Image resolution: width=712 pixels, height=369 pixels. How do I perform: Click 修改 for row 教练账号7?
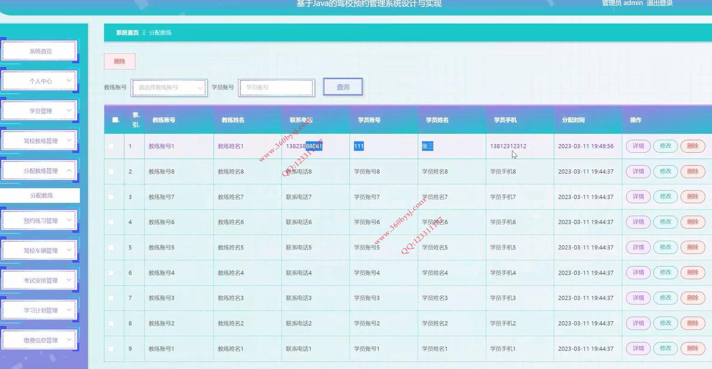(x=666, y=197)
